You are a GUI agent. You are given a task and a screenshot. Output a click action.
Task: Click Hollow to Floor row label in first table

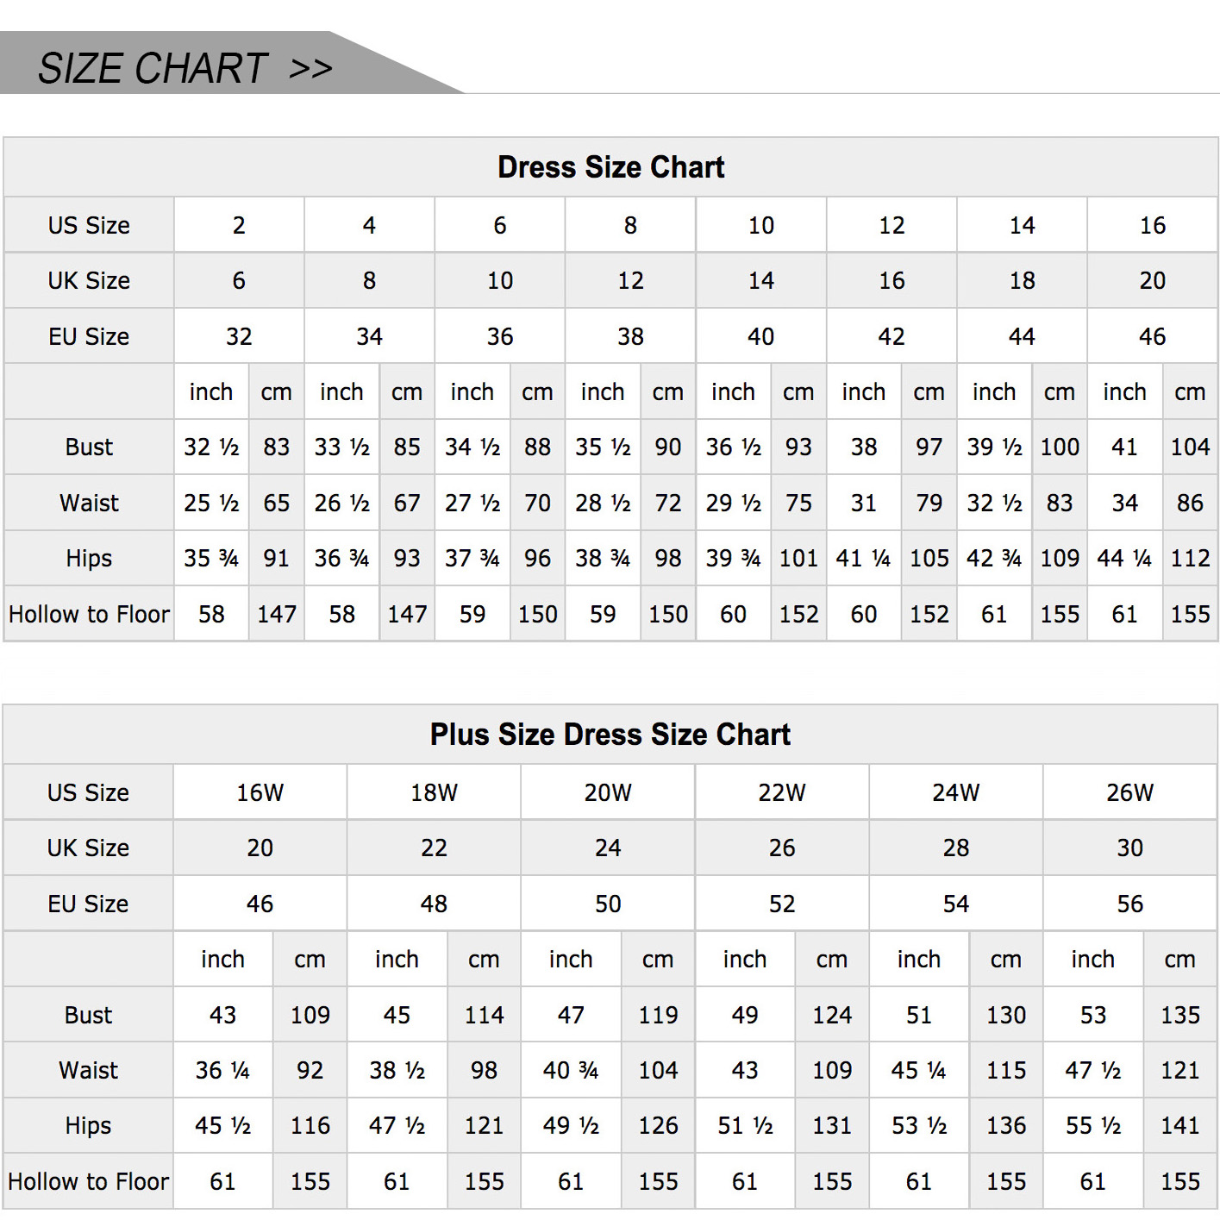click(89, 614)
